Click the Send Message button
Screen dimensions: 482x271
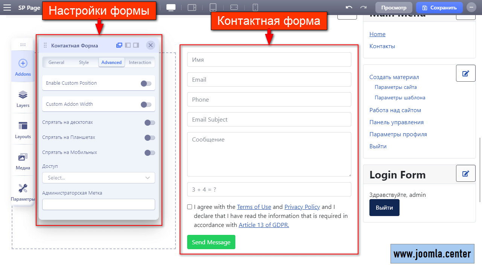[x=211, y=242]
